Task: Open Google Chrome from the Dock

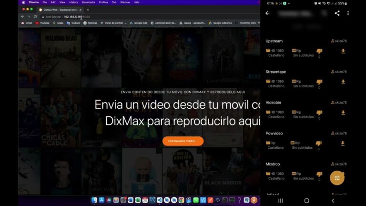Action: tap(182, 200)
